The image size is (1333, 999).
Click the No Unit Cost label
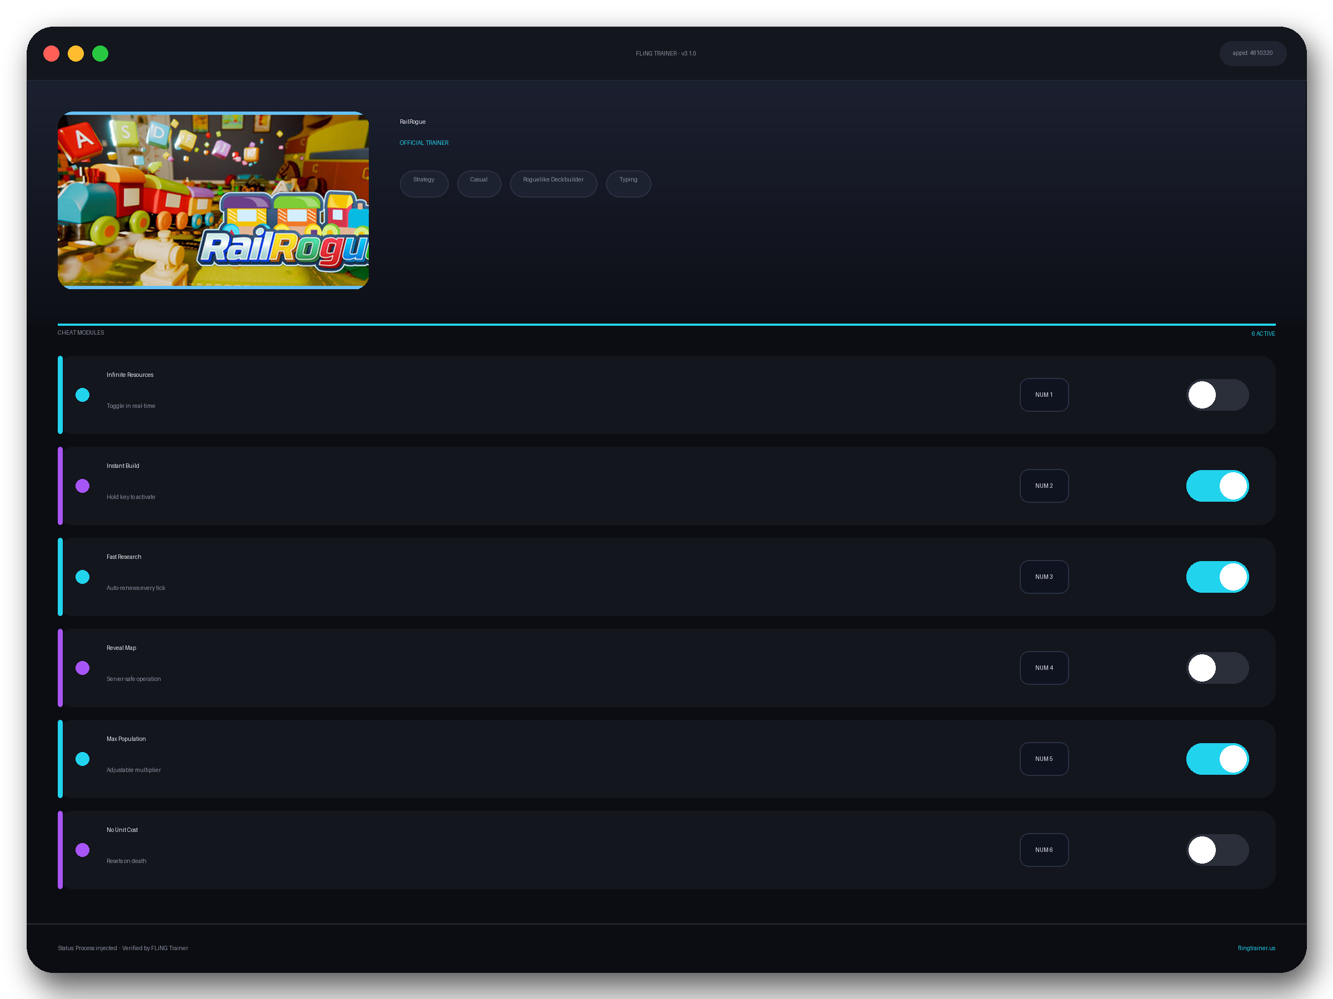coord(122,829)
